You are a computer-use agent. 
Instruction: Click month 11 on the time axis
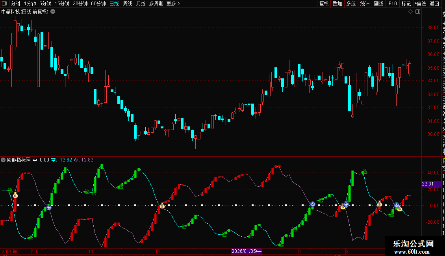pos(91,251)
